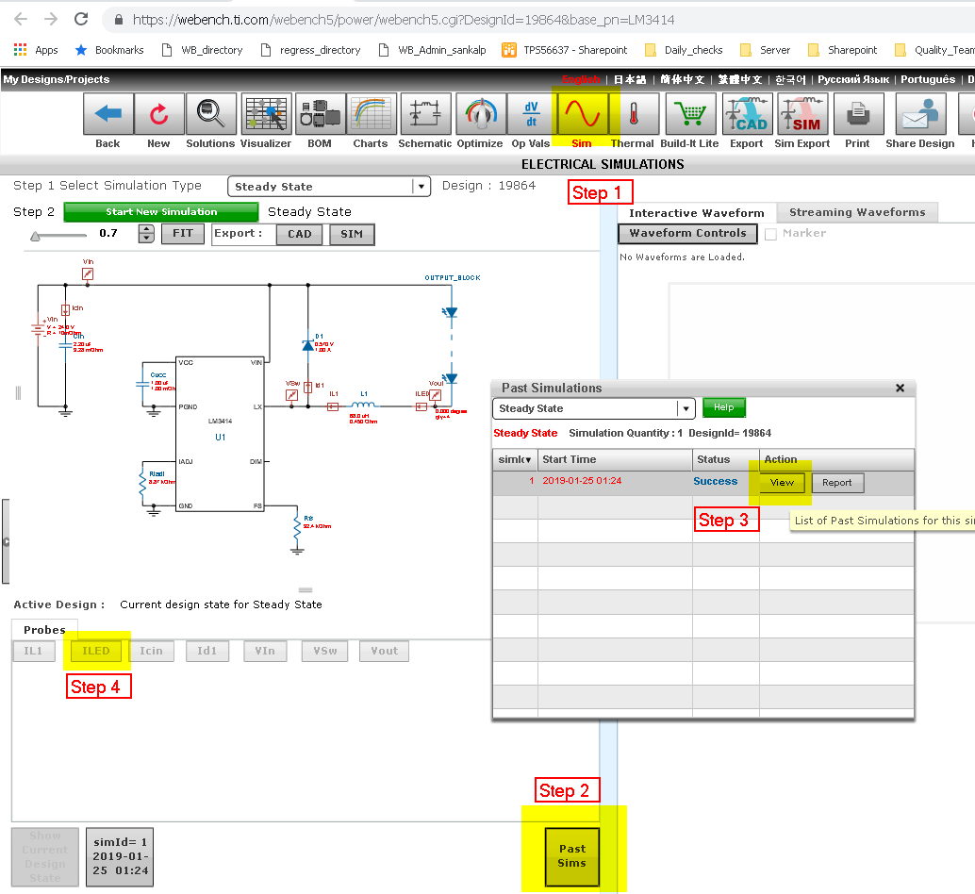Open the Charts icon

(372, 114)
